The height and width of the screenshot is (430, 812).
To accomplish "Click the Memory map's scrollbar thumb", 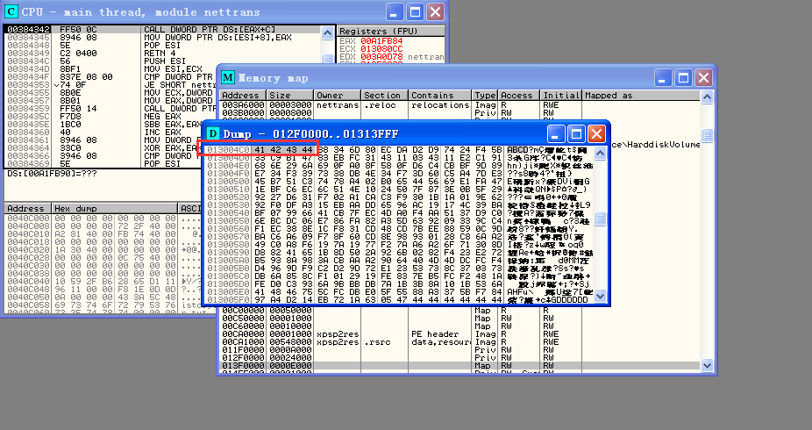I will point(707,135).
